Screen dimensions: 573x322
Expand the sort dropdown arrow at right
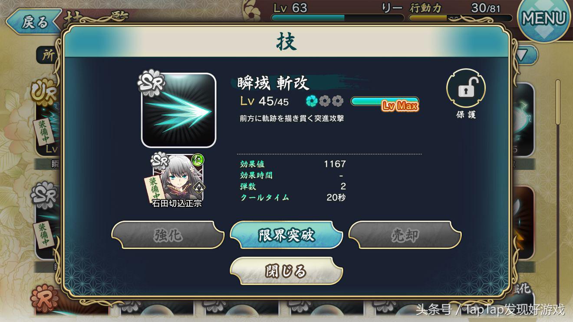(523, 55)
